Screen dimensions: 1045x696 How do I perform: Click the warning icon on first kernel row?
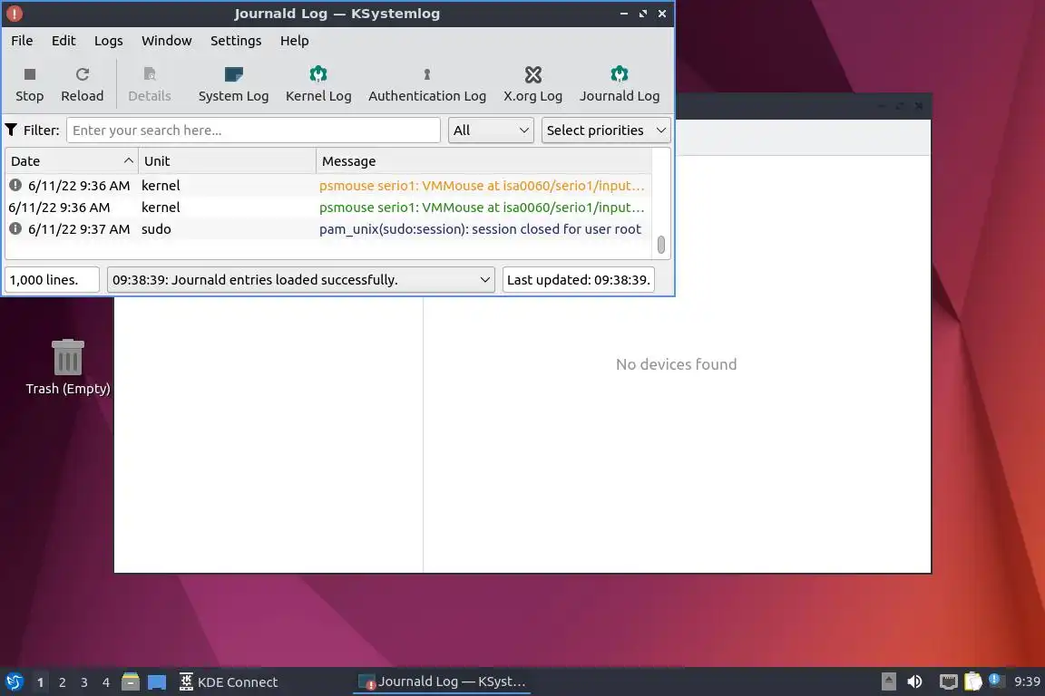(15, 185)
